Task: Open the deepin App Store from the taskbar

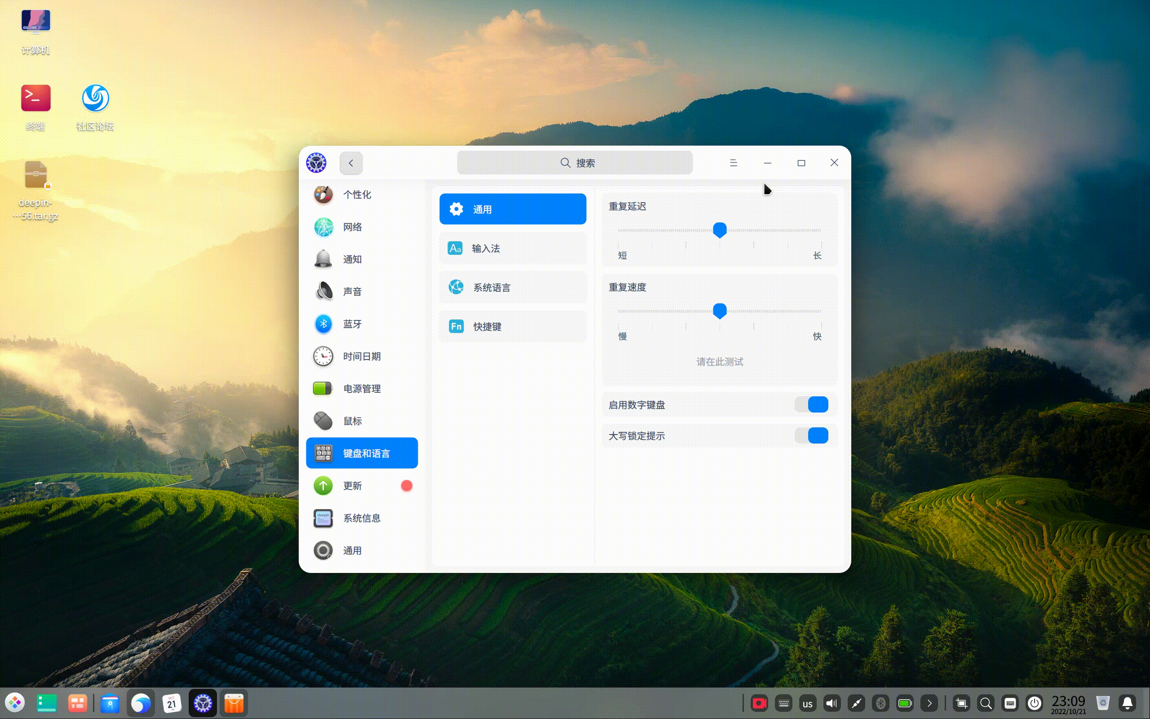Action: point(233,703)
